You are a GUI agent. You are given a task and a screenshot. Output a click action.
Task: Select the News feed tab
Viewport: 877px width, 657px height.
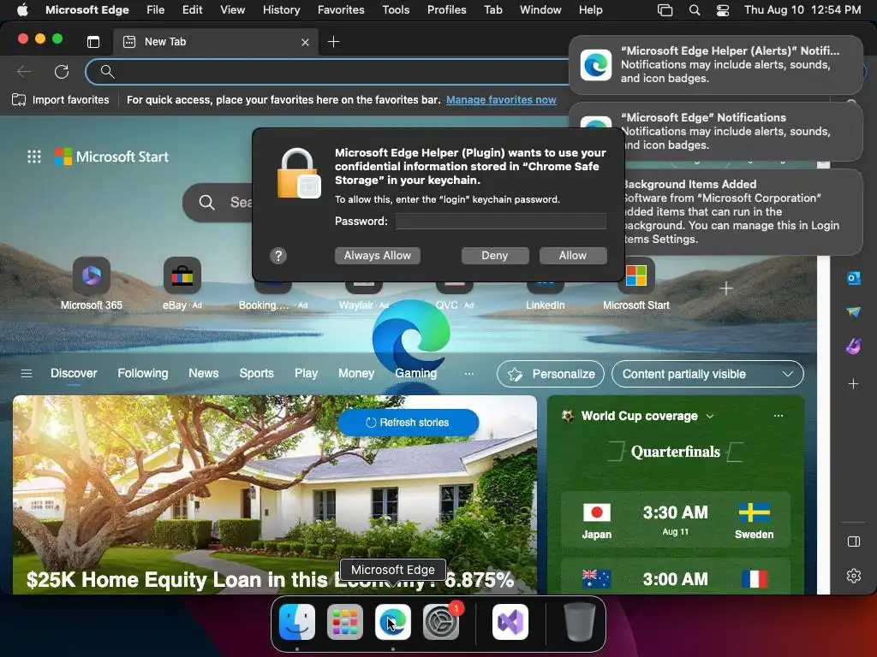click(x=204, y=373)
